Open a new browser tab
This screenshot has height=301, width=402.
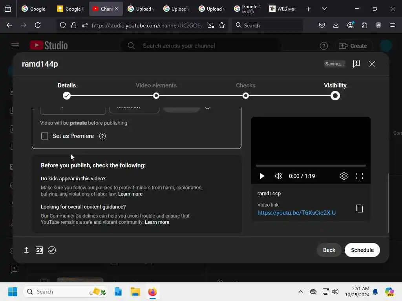tap(308, 9)
